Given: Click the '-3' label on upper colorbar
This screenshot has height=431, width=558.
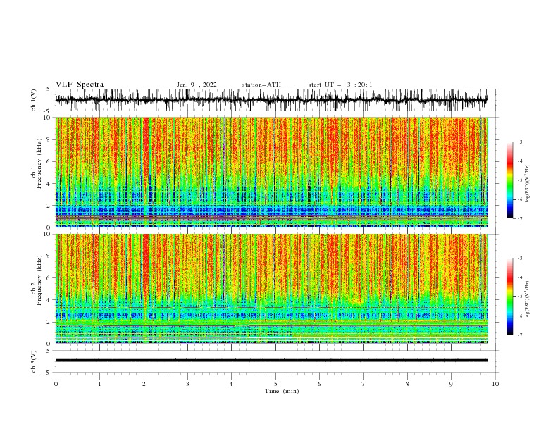Looking at the screenshot, I should pos(519,142).
